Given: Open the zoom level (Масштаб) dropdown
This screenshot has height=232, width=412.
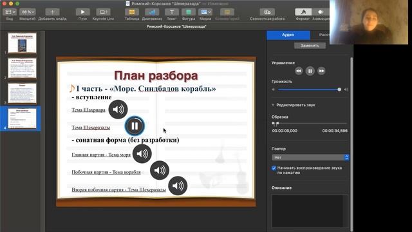Looking at the screenshot, I should (27, 12).
